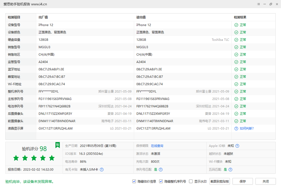The image size is (281, 191).
Task: Click the help icon beside 五码匹配
Action: [230, 170]
